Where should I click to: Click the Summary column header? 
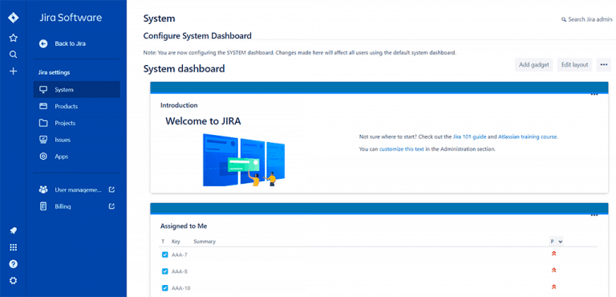point(205,242)
